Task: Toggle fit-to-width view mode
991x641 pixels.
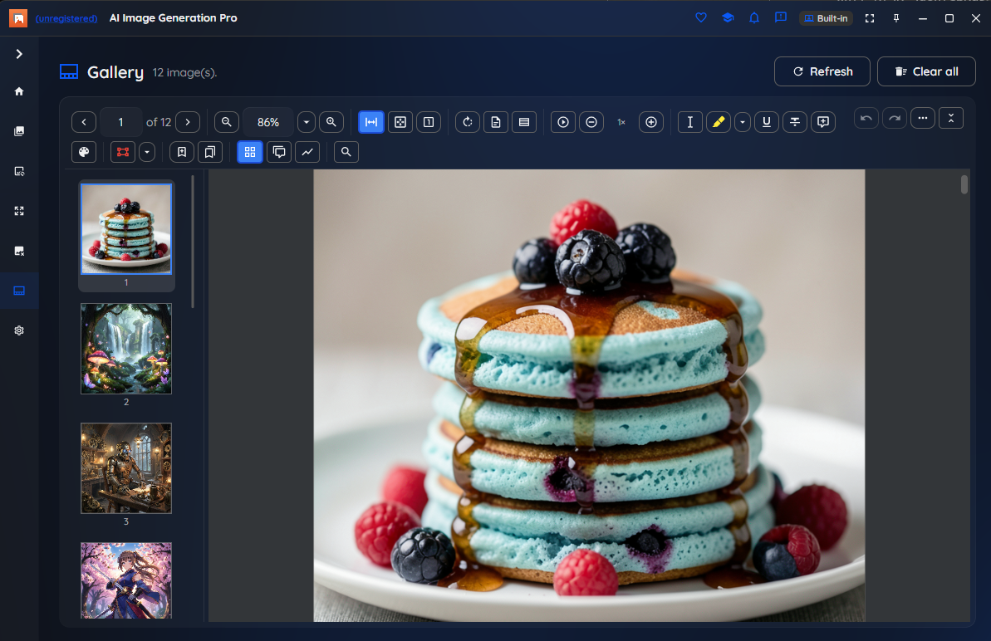Action: coord(371,122)
